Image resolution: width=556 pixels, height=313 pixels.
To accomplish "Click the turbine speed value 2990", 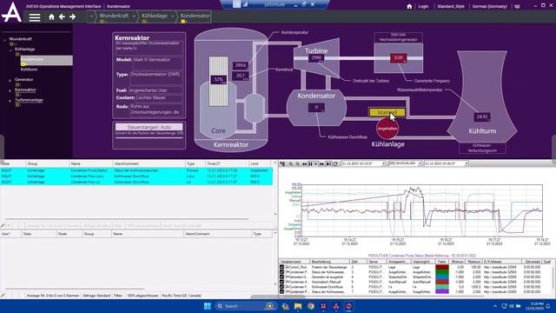I will coord(316,58).
